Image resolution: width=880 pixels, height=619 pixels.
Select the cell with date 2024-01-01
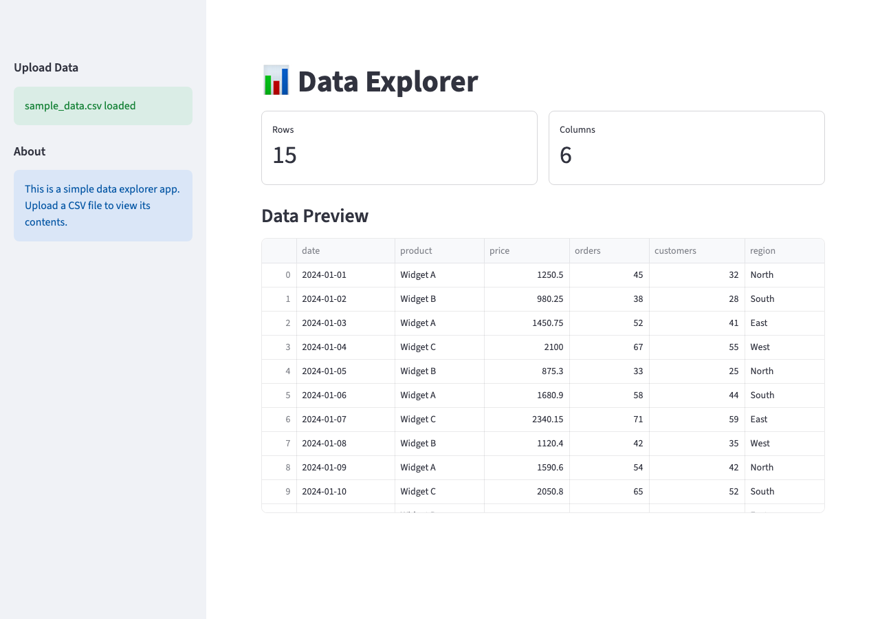324,275
